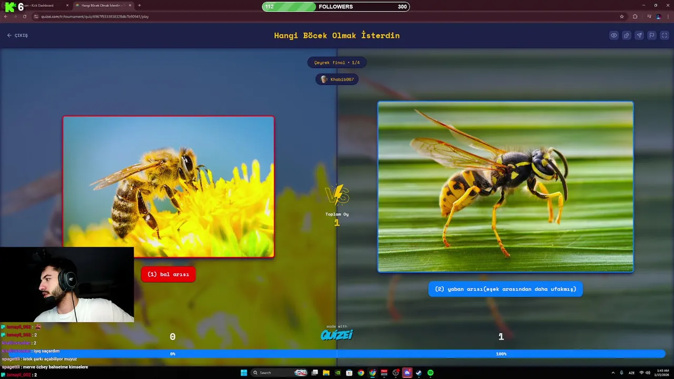Open the clock showing 1:45 AM

point(661,373)
